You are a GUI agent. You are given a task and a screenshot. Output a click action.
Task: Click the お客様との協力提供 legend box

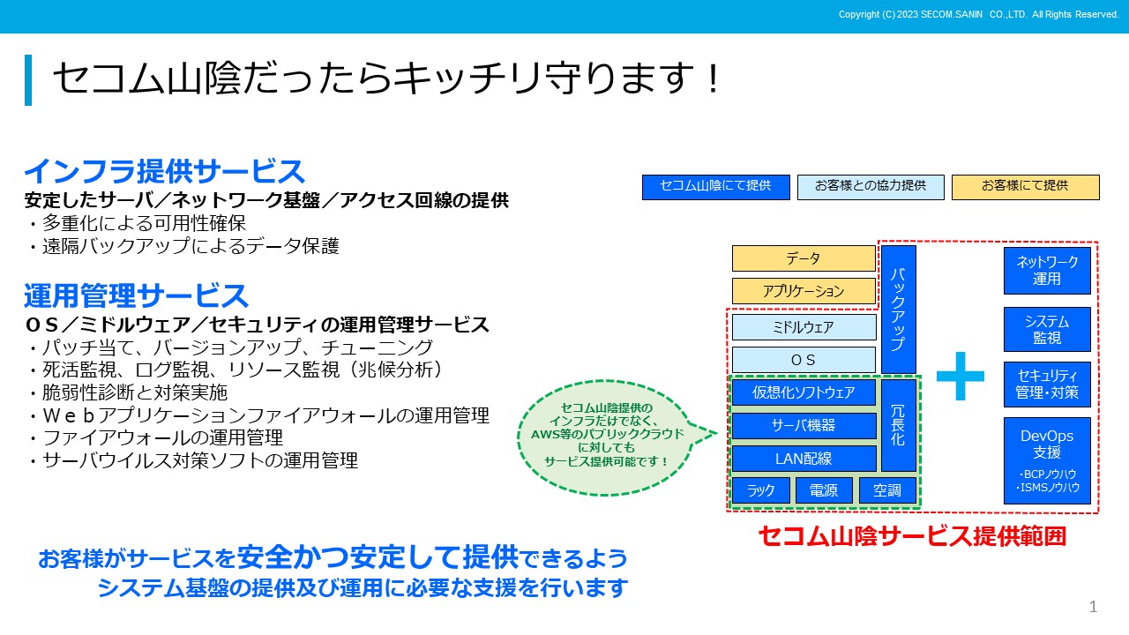click(871, 187)
